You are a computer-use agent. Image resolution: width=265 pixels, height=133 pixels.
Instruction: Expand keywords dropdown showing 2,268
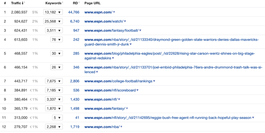[54, 127]
